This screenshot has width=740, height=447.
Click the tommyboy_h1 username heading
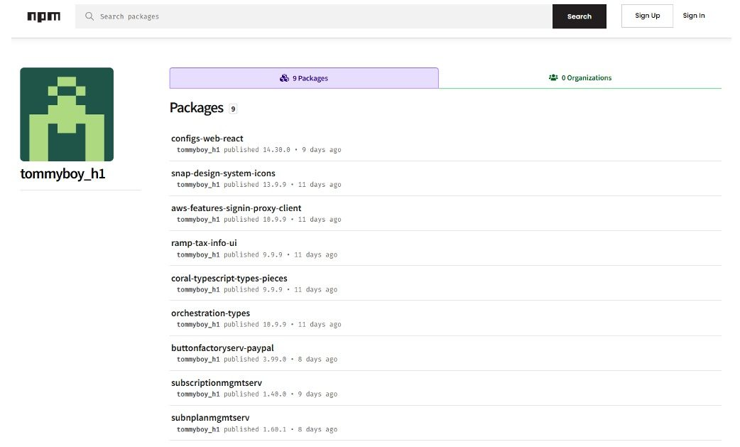(63, 173)
